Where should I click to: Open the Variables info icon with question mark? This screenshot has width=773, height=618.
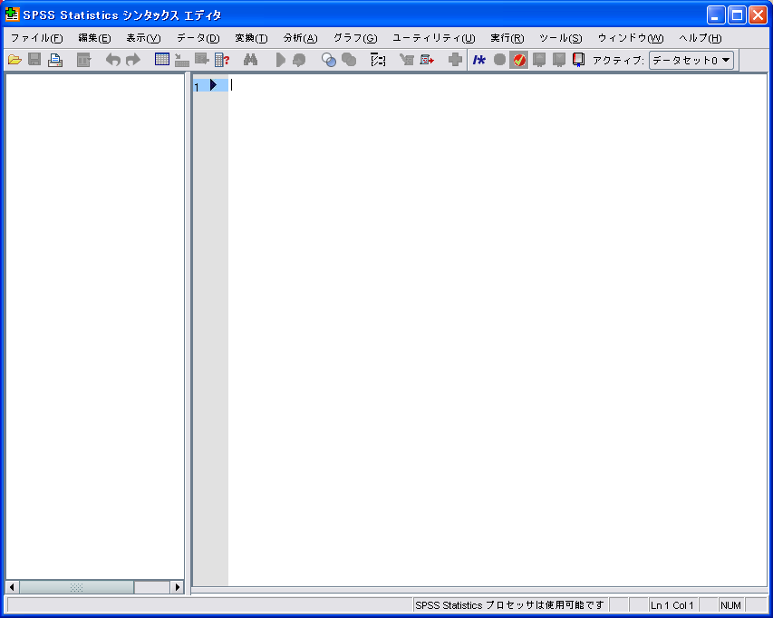[x=222, y=60]
